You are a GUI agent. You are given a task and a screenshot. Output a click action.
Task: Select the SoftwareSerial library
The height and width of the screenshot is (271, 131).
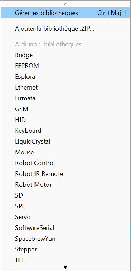click(x=65, y=228)
